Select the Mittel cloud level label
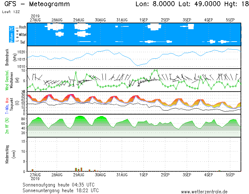The image size is (249, 194). (22, 35)
